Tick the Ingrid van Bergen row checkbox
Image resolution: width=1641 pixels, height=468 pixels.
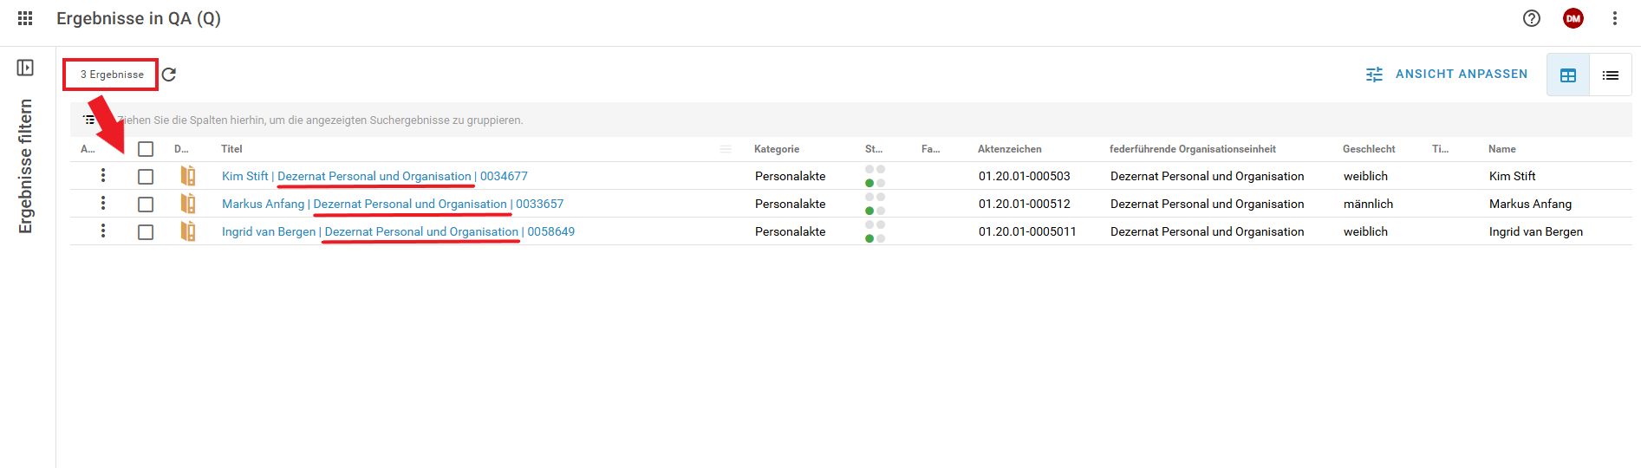[146, 232]
